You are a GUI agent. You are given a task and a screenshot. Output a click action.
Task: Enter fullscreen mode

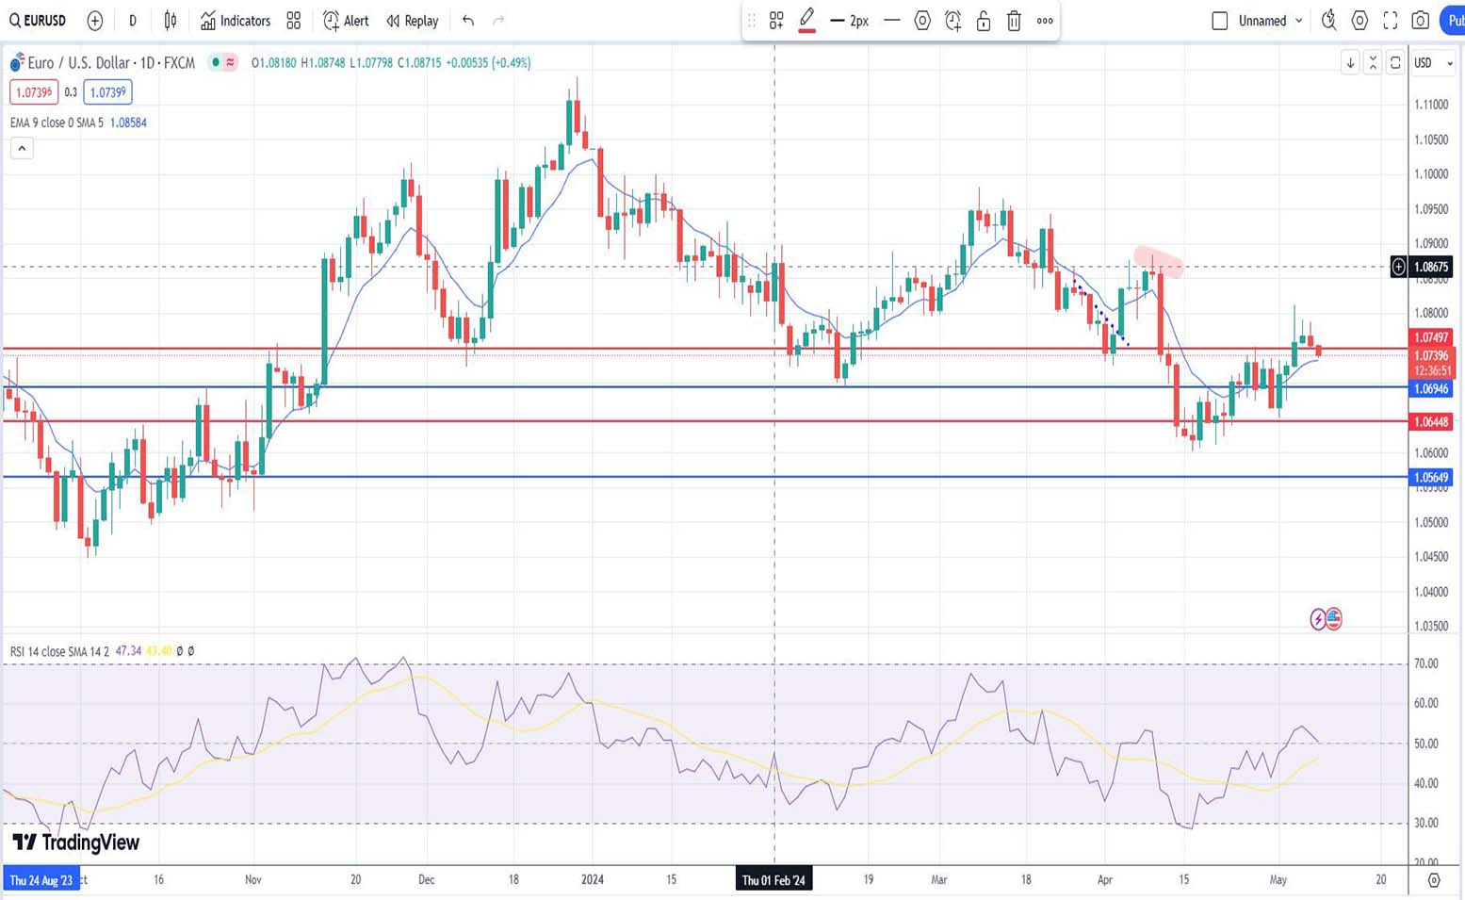[1390, 21]
